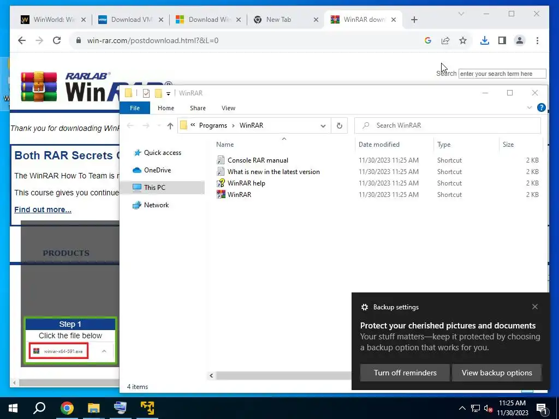The width and height of the screenshot is (559, 419).
Task: Sort files by the Name column header
Action: pyautogui.click(x=225, y=144)
